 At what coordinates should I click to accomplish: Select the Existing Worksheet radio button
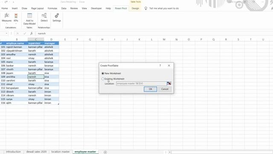coord(103,79)
